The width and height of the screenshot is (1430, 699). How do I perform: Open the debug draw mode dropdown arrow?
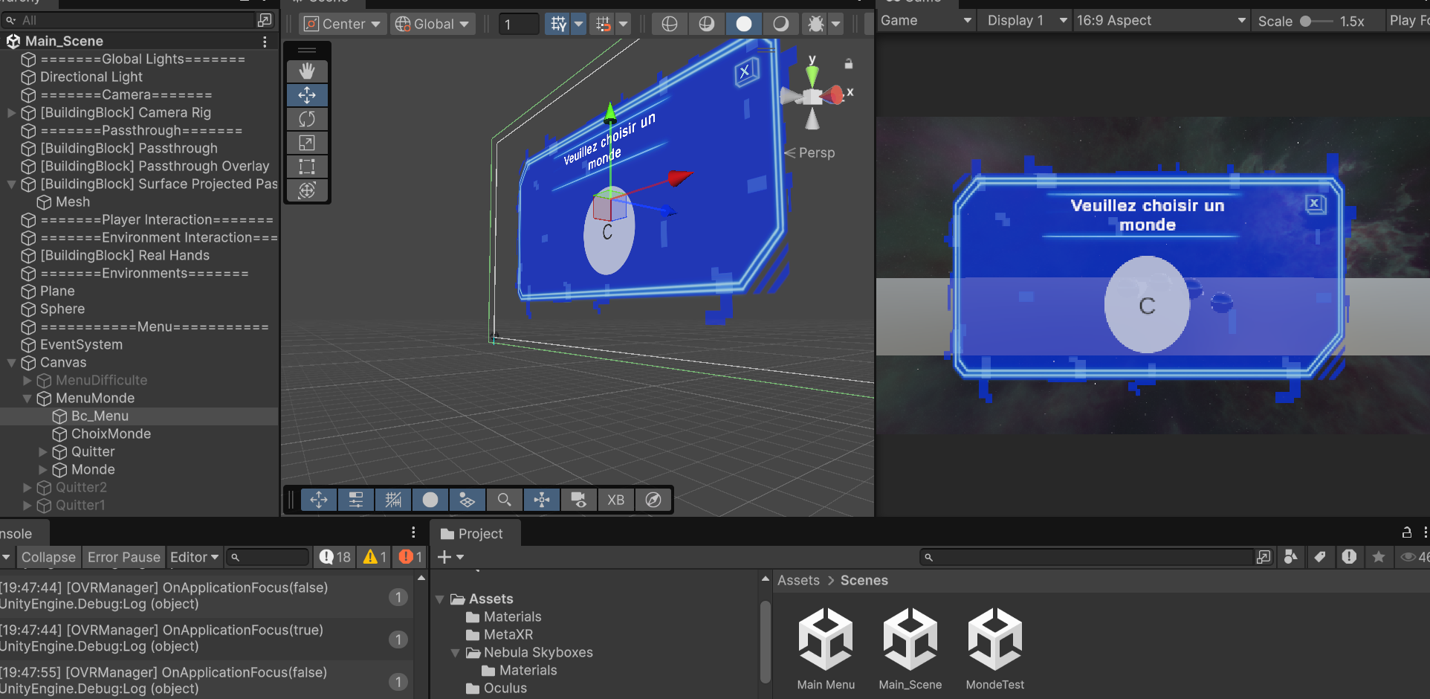[x=836, y=24]
